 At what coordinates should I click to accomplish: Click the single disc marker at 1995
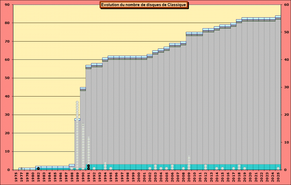(x=111, y=168)
